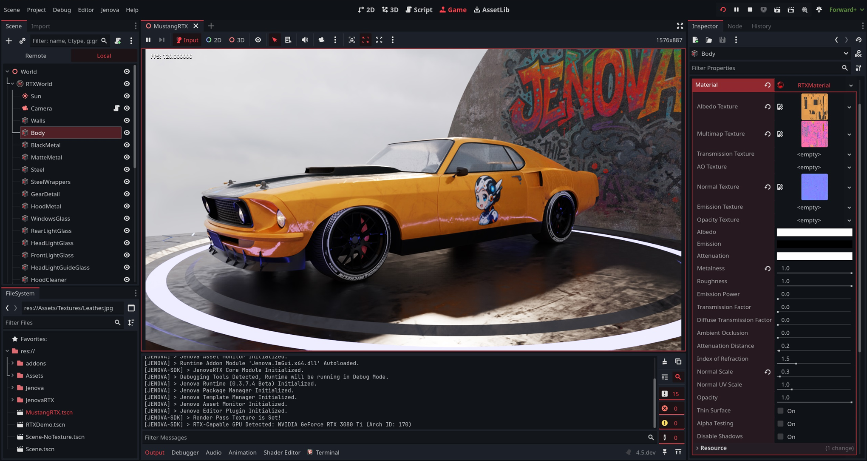Screen dimensions: 867x461
Task: Click the instantiate child scene link icon
Action: click(x=23, y=41)
